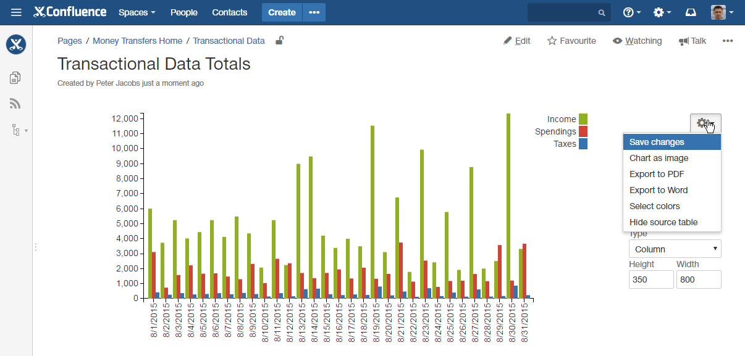Open the chart Type dropdown set to Column
This screenshot has height=356, width=745.
point(675,249)
